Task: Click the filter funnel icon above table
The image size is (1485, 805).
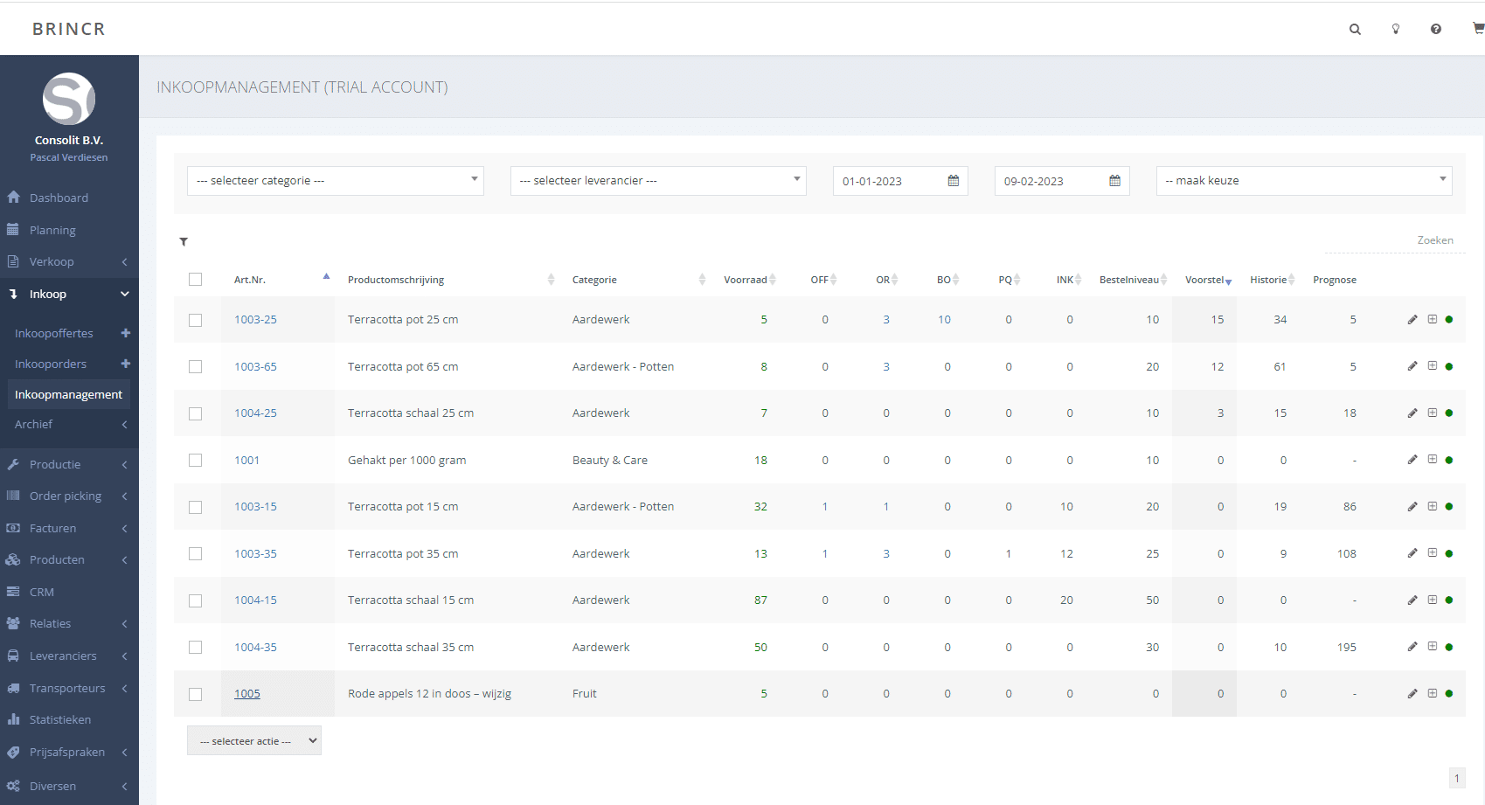Action: (184, 242)
